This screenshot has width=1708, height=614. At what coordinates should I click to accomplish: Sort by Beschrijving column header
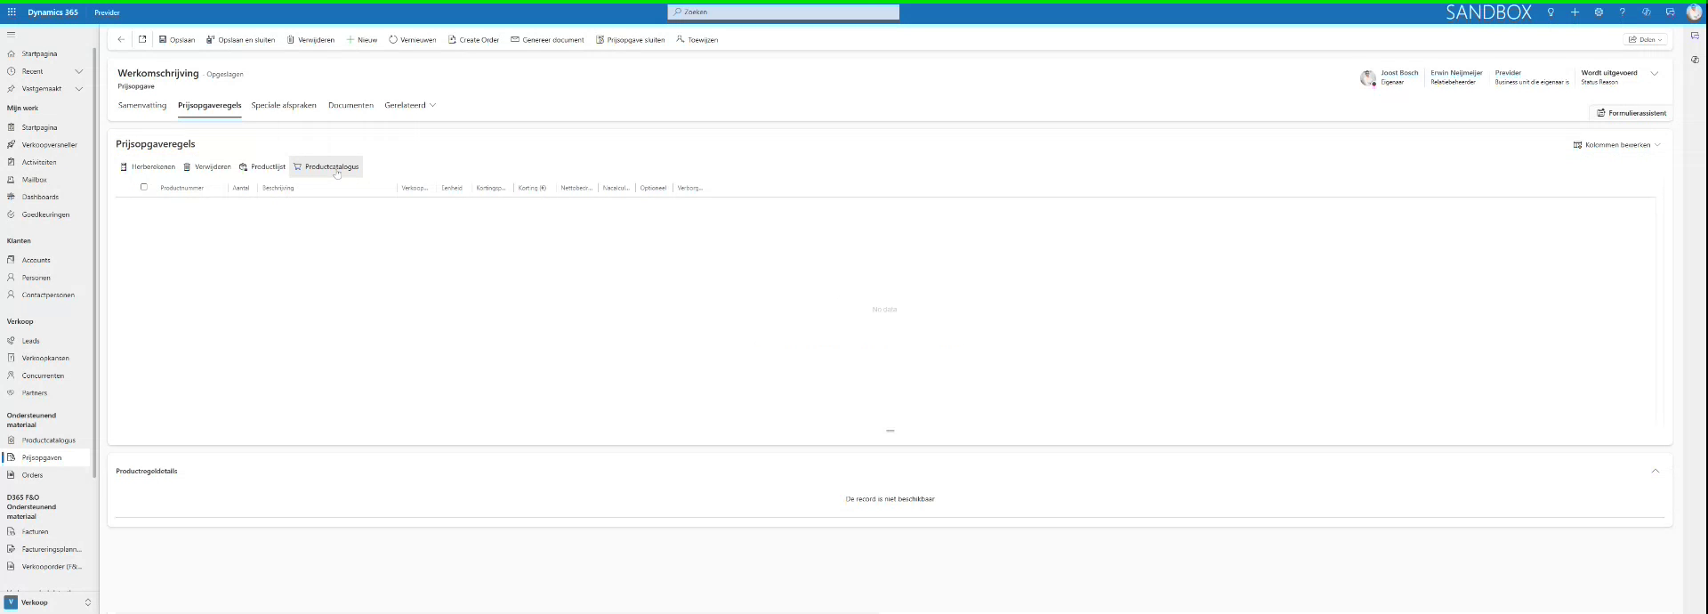(x=278, y=188)
